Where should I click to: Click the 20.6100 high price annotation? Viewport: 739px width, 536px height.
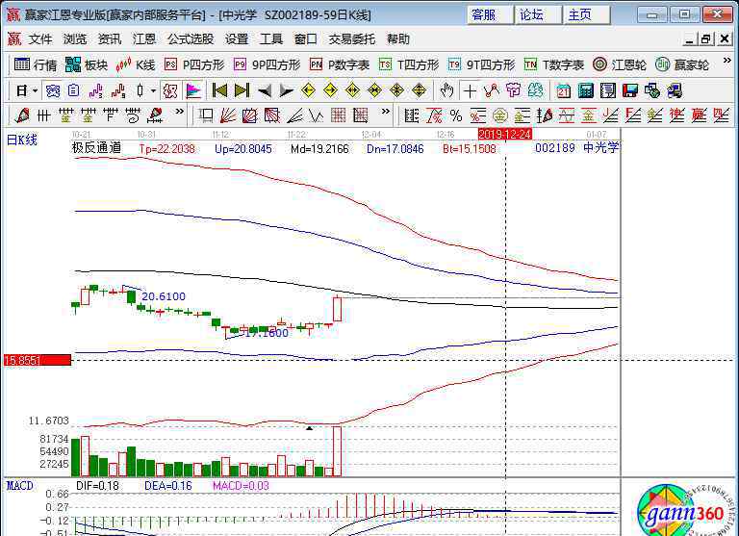click(x=164, y=296)
